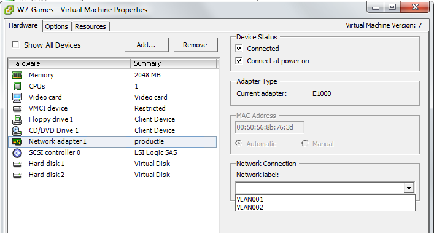Click the Memory chip icon
Screen dimensions: 434x233
point(17,75)
